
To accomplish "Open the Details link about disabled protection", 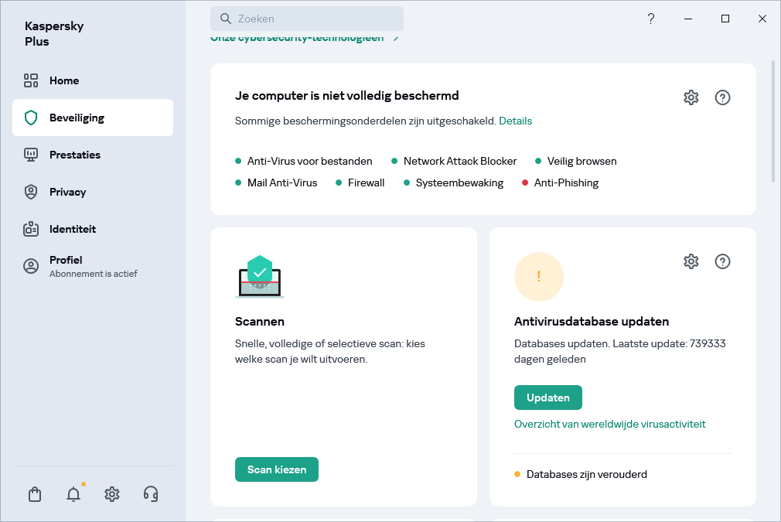I will pos(515,121).
